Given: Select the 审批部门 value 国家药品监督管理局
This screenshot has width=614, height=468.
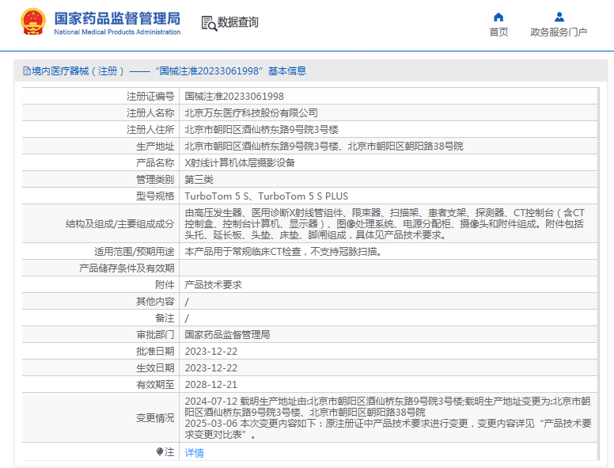Looking at the screenshot, I should pyautogui.click(x=227, y=335).
